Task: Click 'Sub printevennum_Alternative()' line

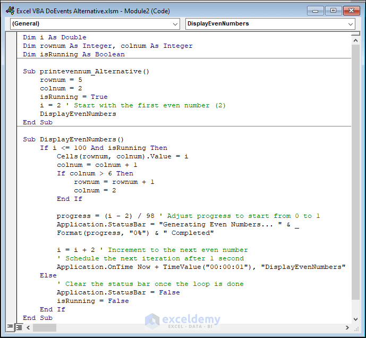Action: pyautogui.click(x=86, y=71)
